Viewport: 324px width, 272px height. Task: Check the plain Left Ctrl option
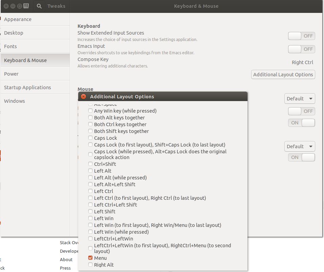point(90,191)
